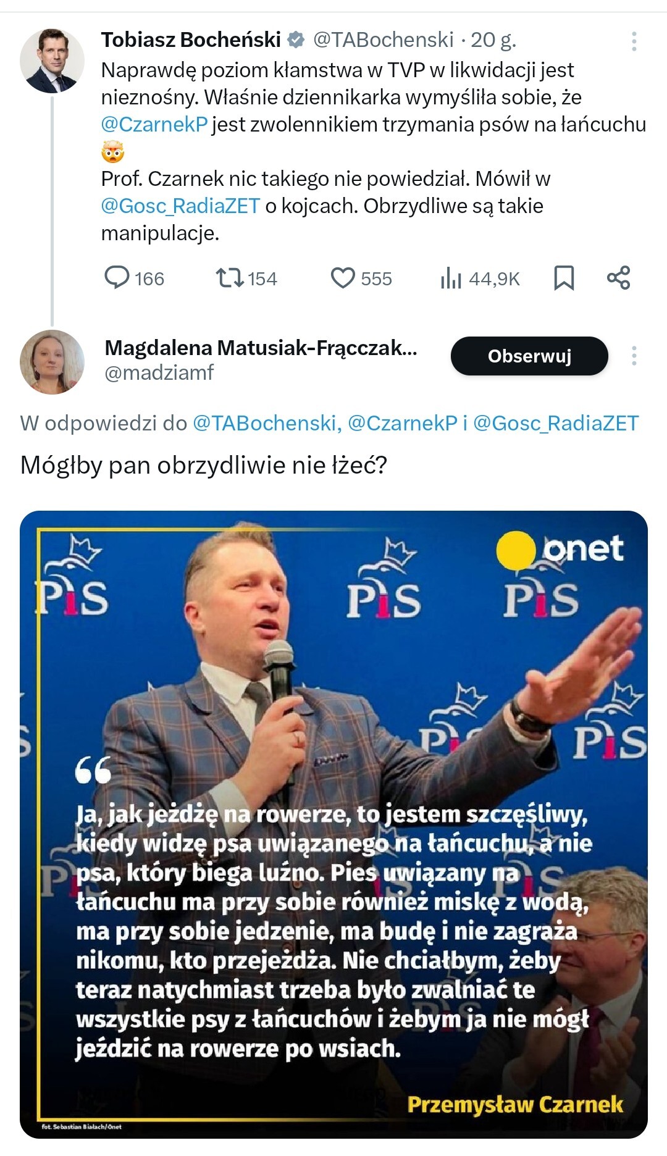Open more options menu for Magdalena's reply
Viewport: 667px width, 1156px height.
click(x=634, y=356)
